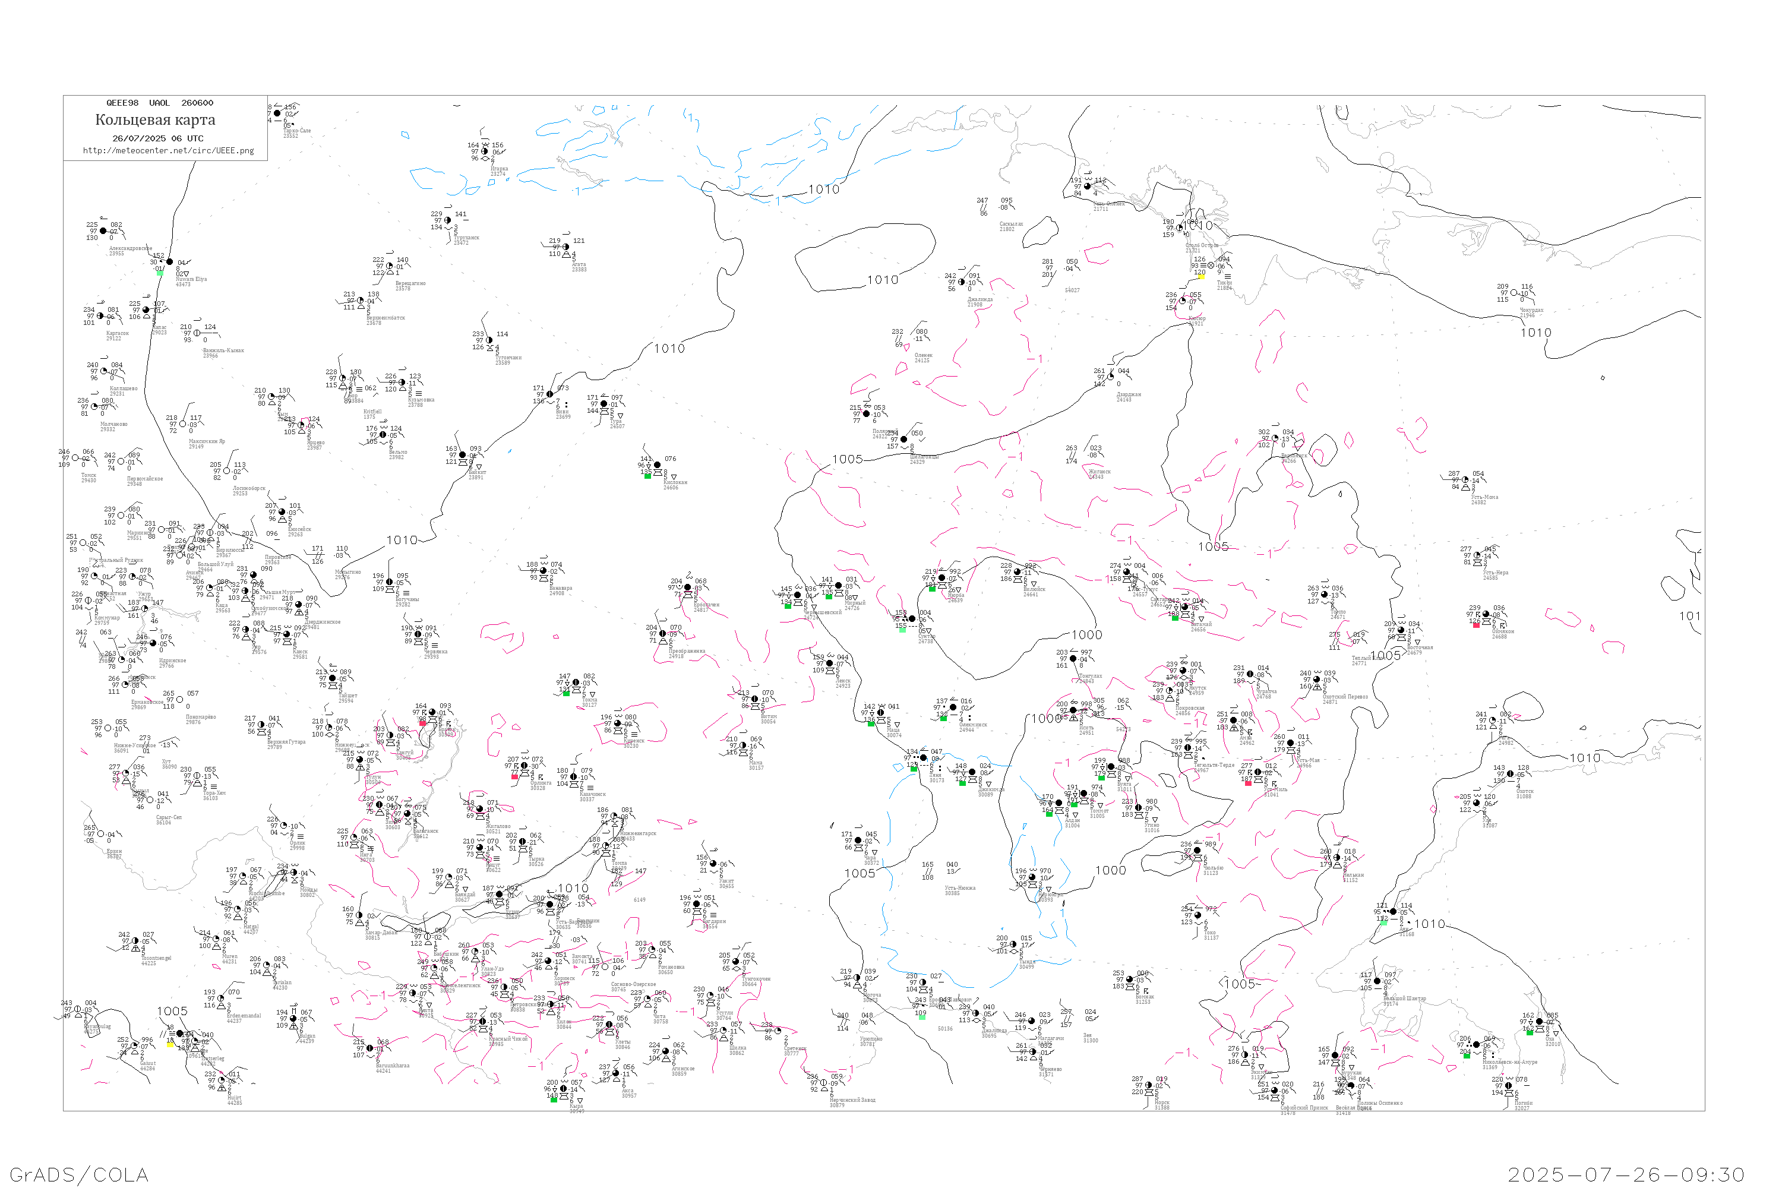Click the red square marker at Усть-Миль station
Image resolution: width=1782 pixels, height=1188 pixels.
(x=1248, y=783)
